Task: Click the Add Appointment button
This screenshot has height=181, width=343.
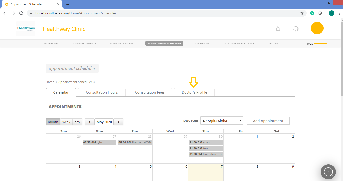Action: coord(268,121)
